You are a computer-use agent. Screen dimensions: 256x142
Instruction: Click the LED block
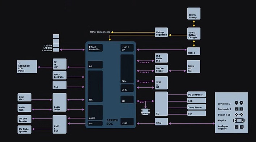click(197, 101)
